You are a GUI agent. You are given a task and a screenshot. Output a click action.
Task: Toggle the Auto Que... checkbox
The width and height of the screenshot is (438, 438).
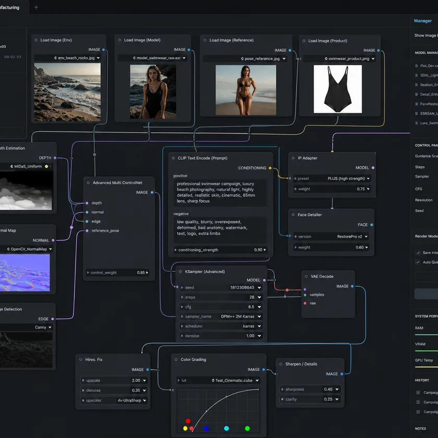tap(418, 262)
